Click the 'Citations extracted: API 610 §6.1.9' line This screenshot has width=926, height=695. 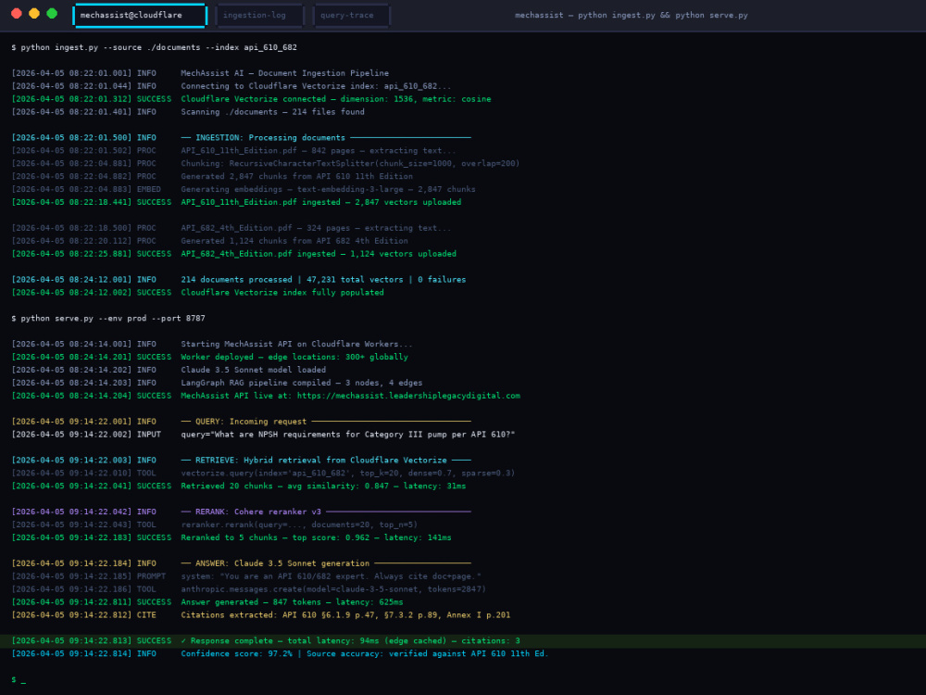pos(262,615)
